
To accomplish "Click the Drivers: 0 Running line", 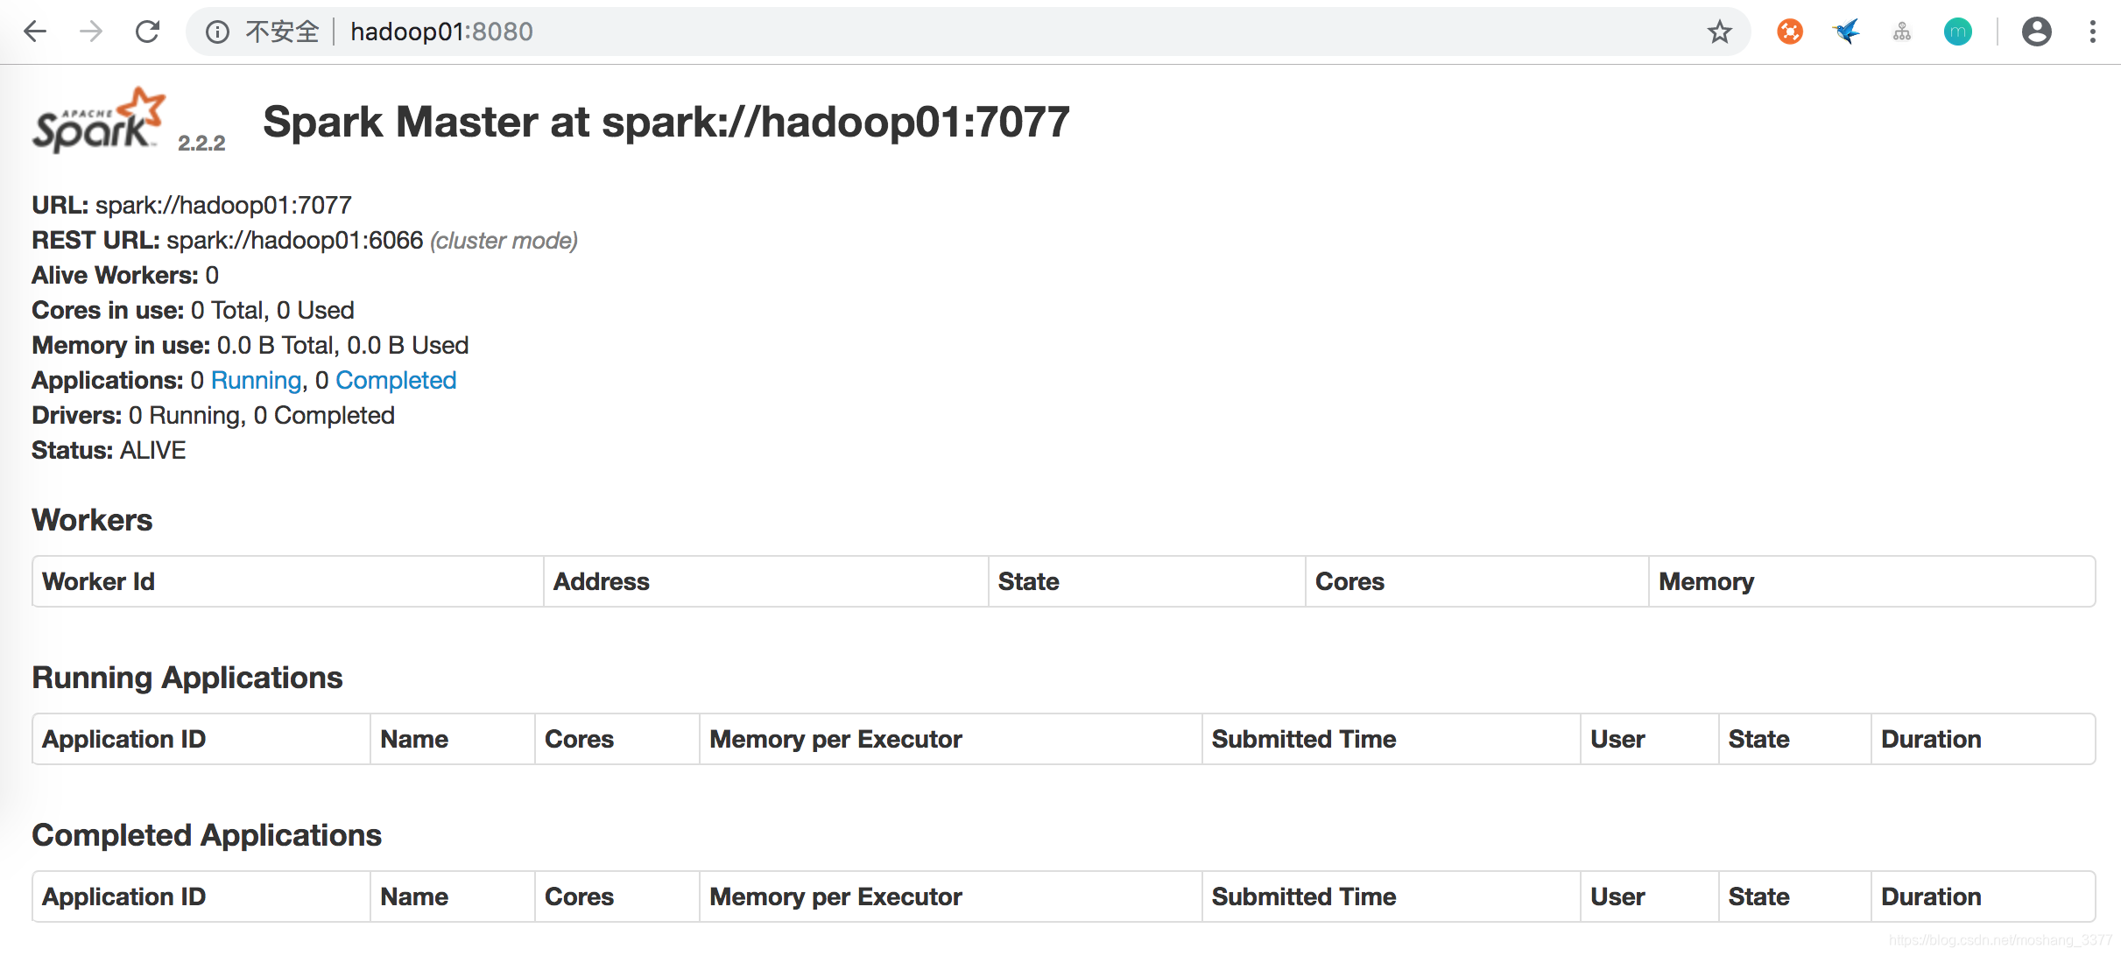I will pyautogui.click(x=213, y=415).
